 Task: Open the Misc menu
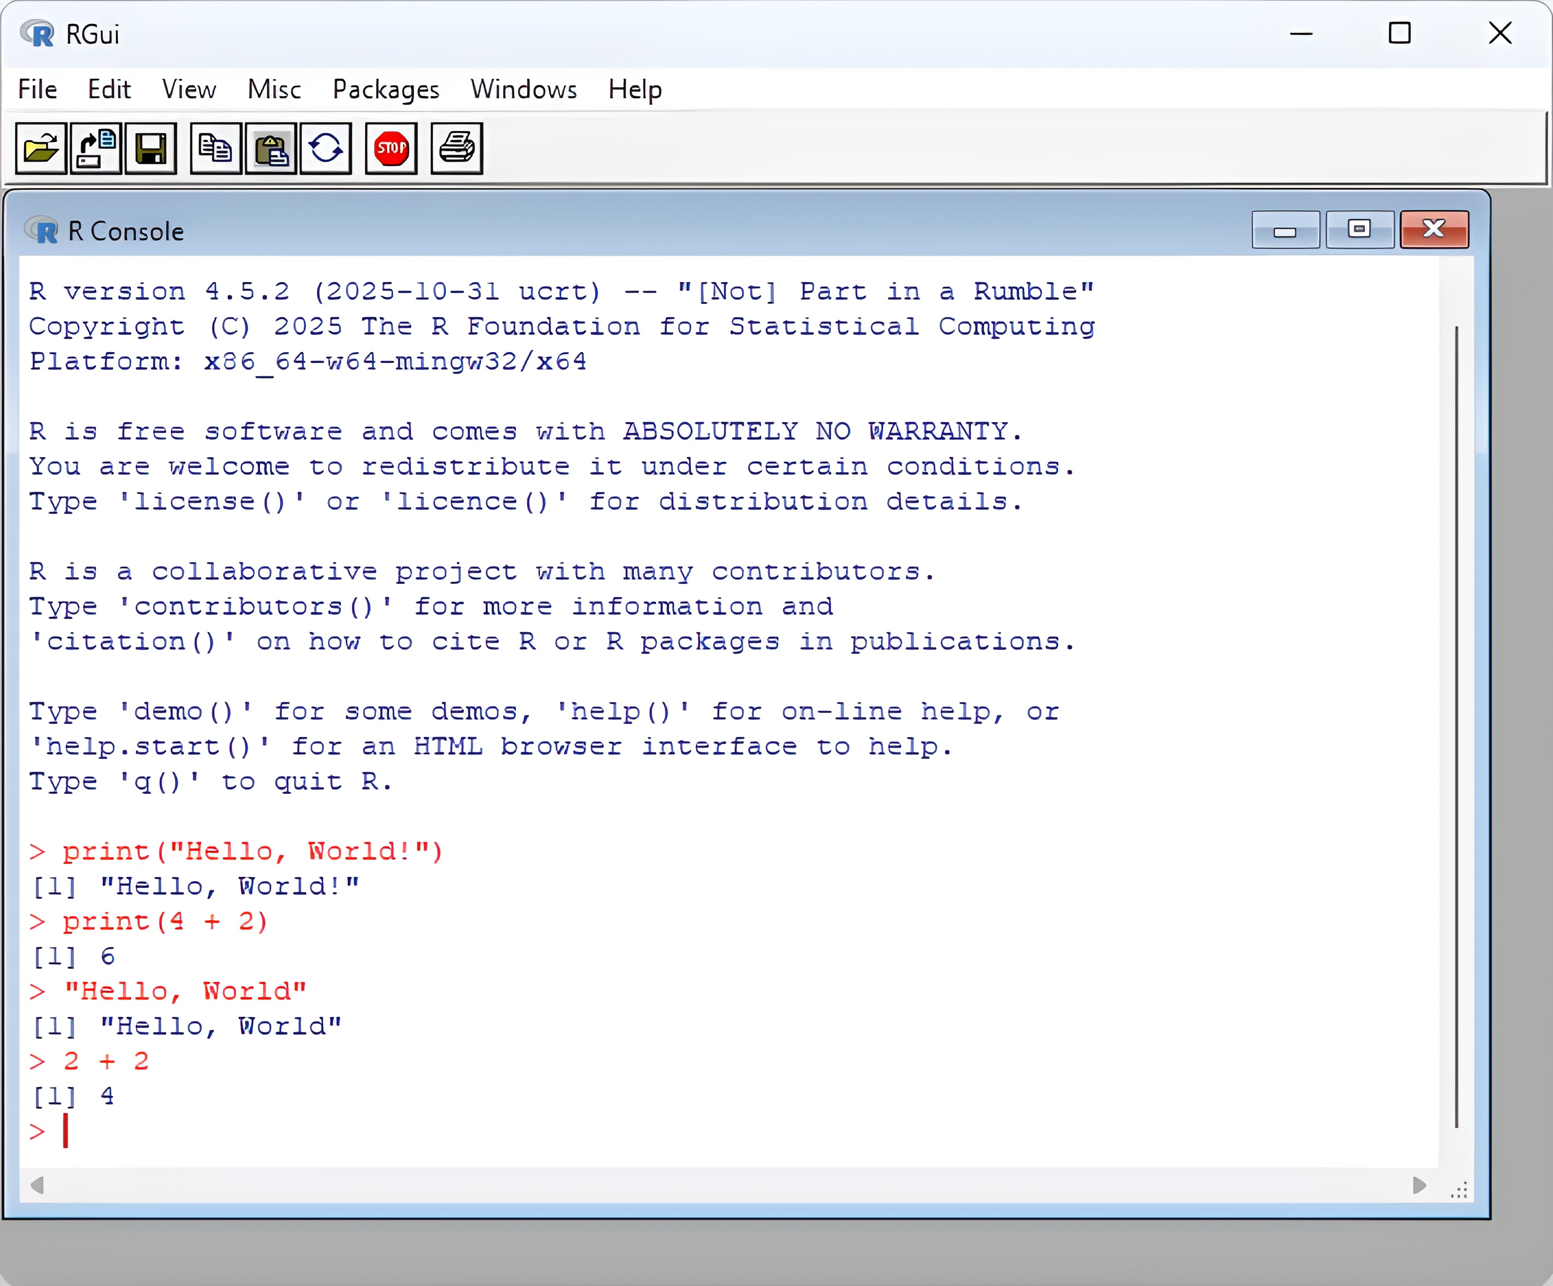coord(273,90)
